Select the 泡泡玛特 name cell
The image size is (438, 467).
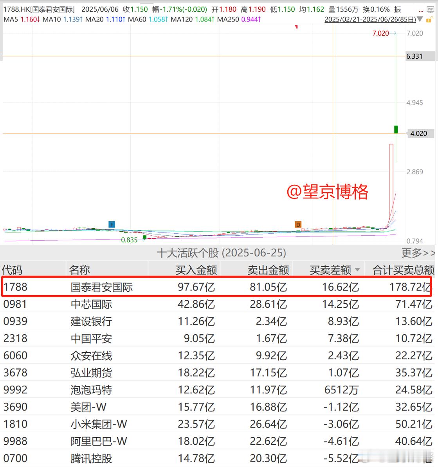[x=91, y=390]
